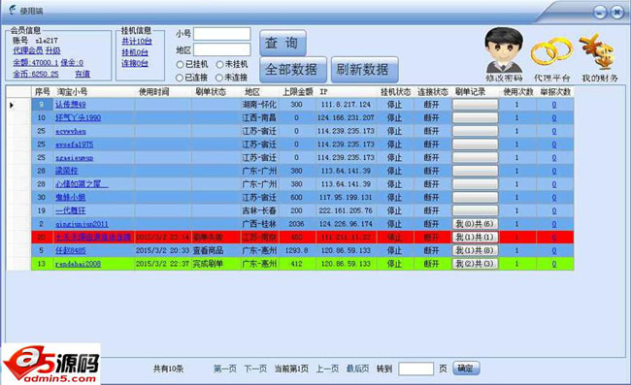
Task: Click 刷单记录 button 我(2)共(3)
Action: coord(475,264)
